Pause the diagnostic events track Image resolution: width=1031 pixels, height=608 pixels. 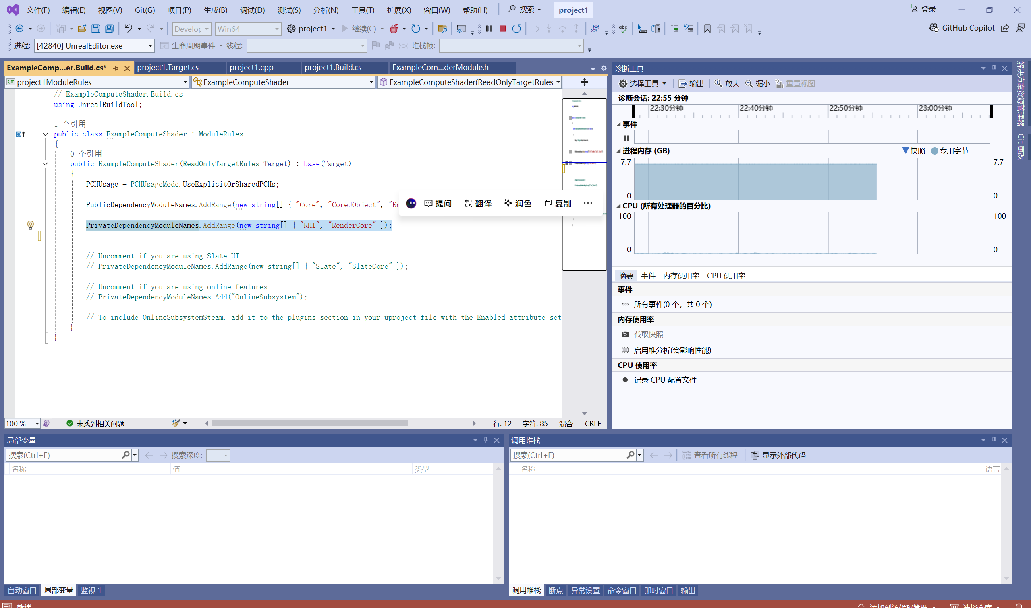click(x=626, y=138)
